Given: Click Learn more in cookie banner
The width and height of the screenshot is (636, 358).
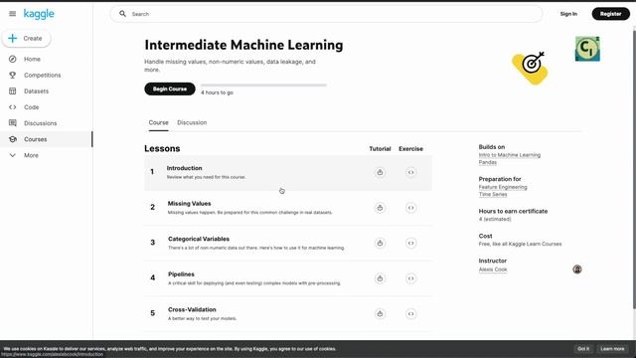Looking at the screenshot, I should [612, 349].
